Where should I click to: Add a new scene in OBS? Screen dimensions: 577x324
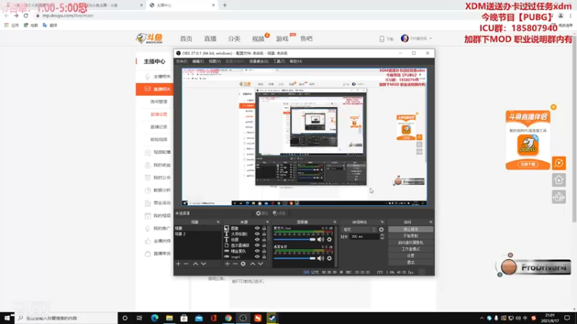click(178, 264)
